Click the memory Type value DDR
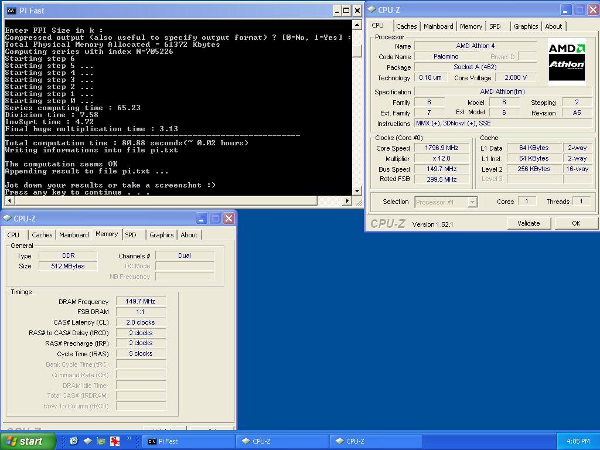This screenshot has width=600, height=450. (x=68, y=255)
